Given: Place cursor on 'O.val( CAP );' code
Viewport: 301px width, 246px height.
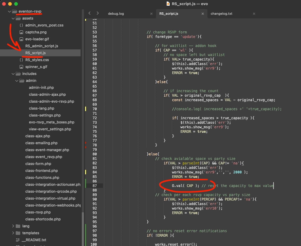Looking at the screenshot, I should (185, 186).
